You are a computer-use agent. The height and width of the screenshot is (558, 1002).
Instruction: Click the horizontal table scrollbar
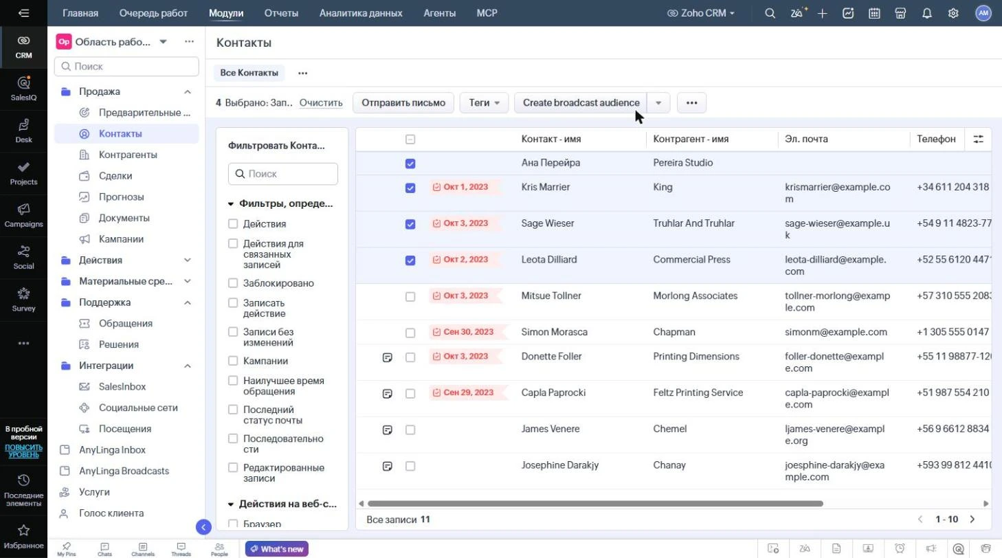tap(595, 504)
